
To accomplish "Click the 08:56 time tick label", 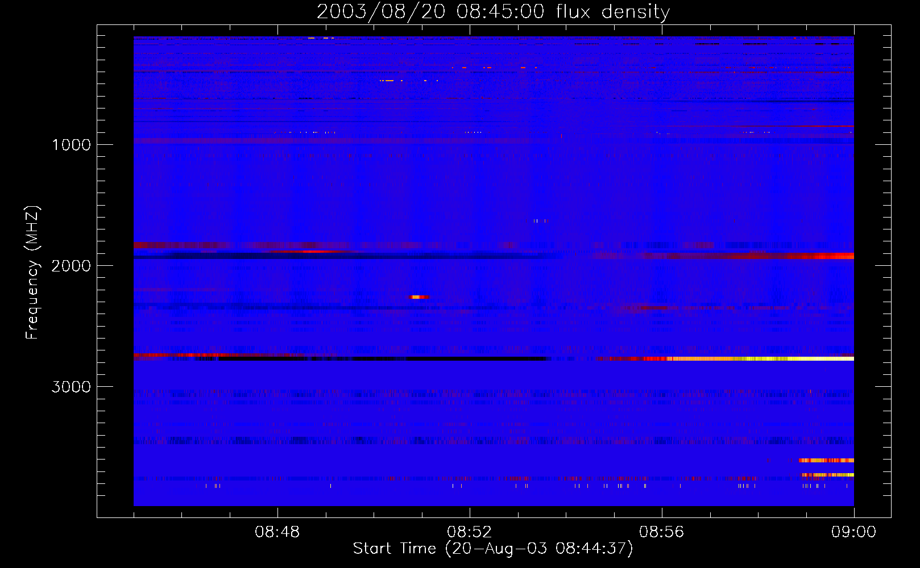I will coord(662,532).
